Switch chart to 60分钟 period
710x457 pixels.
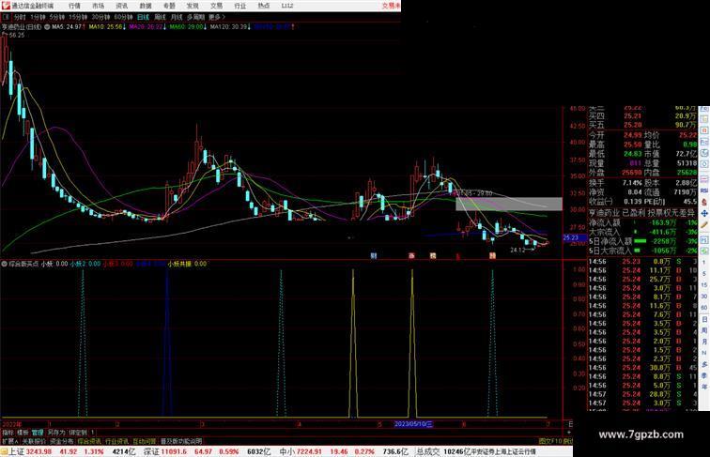point(123,17)
